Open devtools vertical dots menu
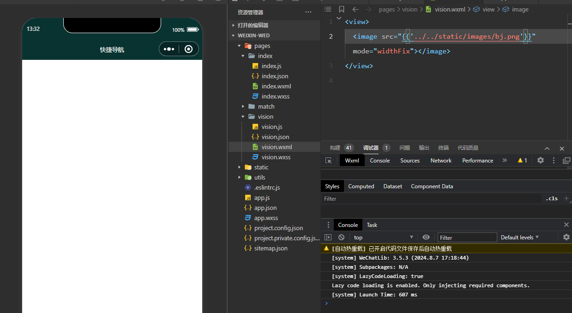 coord(554,161)
